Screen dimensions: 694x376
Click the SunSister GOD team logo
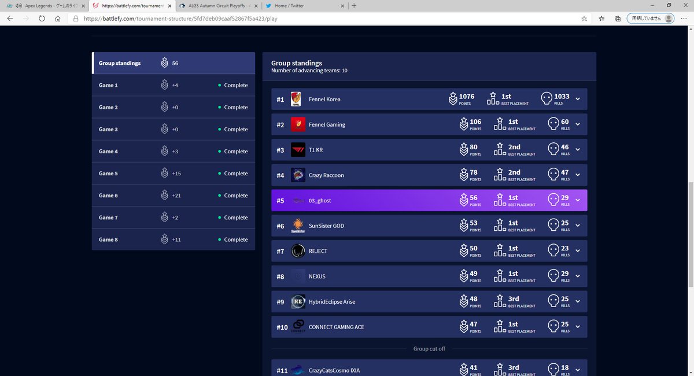298,226
